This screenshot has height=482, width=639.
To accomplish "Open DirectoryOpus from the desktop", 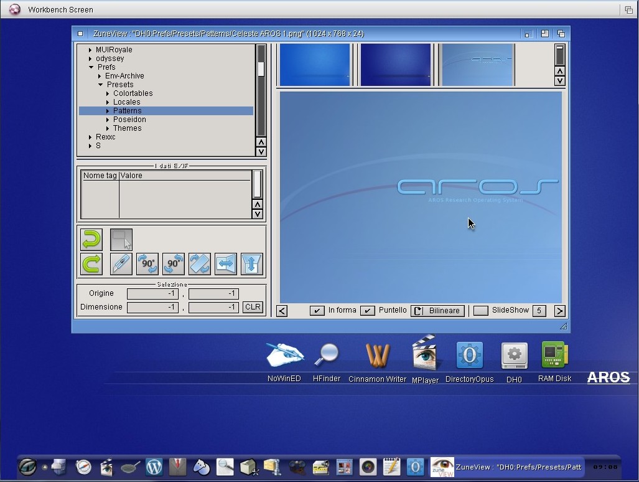I will 470,356.
